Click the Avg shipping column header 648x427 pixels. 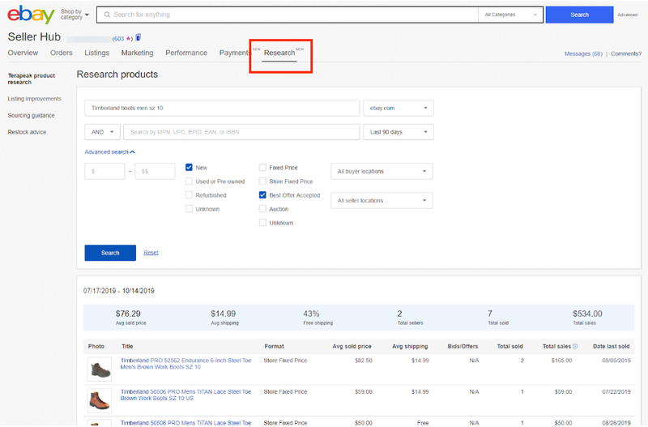[410, 347]
